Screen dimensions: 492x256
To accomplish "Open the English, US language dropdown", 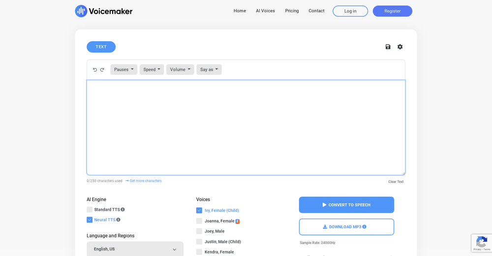I will click(x=135, y=249).
